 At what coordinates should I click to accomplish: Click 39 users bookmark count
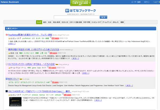click(x=55, y=82)
